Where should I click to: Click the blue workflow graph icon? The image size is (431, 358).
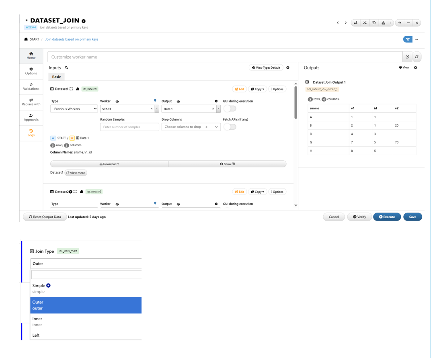pos(408,39)
